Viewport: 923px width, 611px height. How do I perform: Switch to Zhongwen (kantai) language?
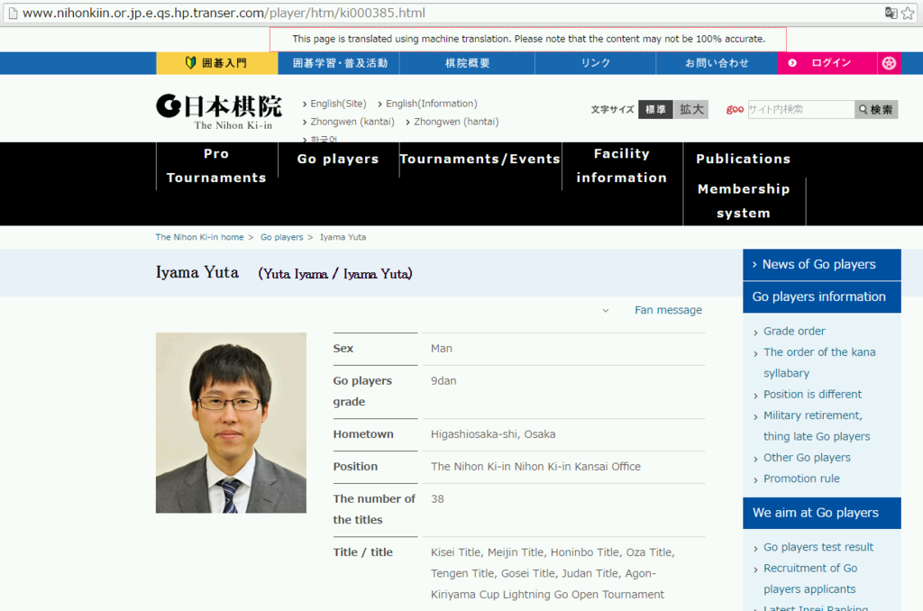tap(352, 122)
